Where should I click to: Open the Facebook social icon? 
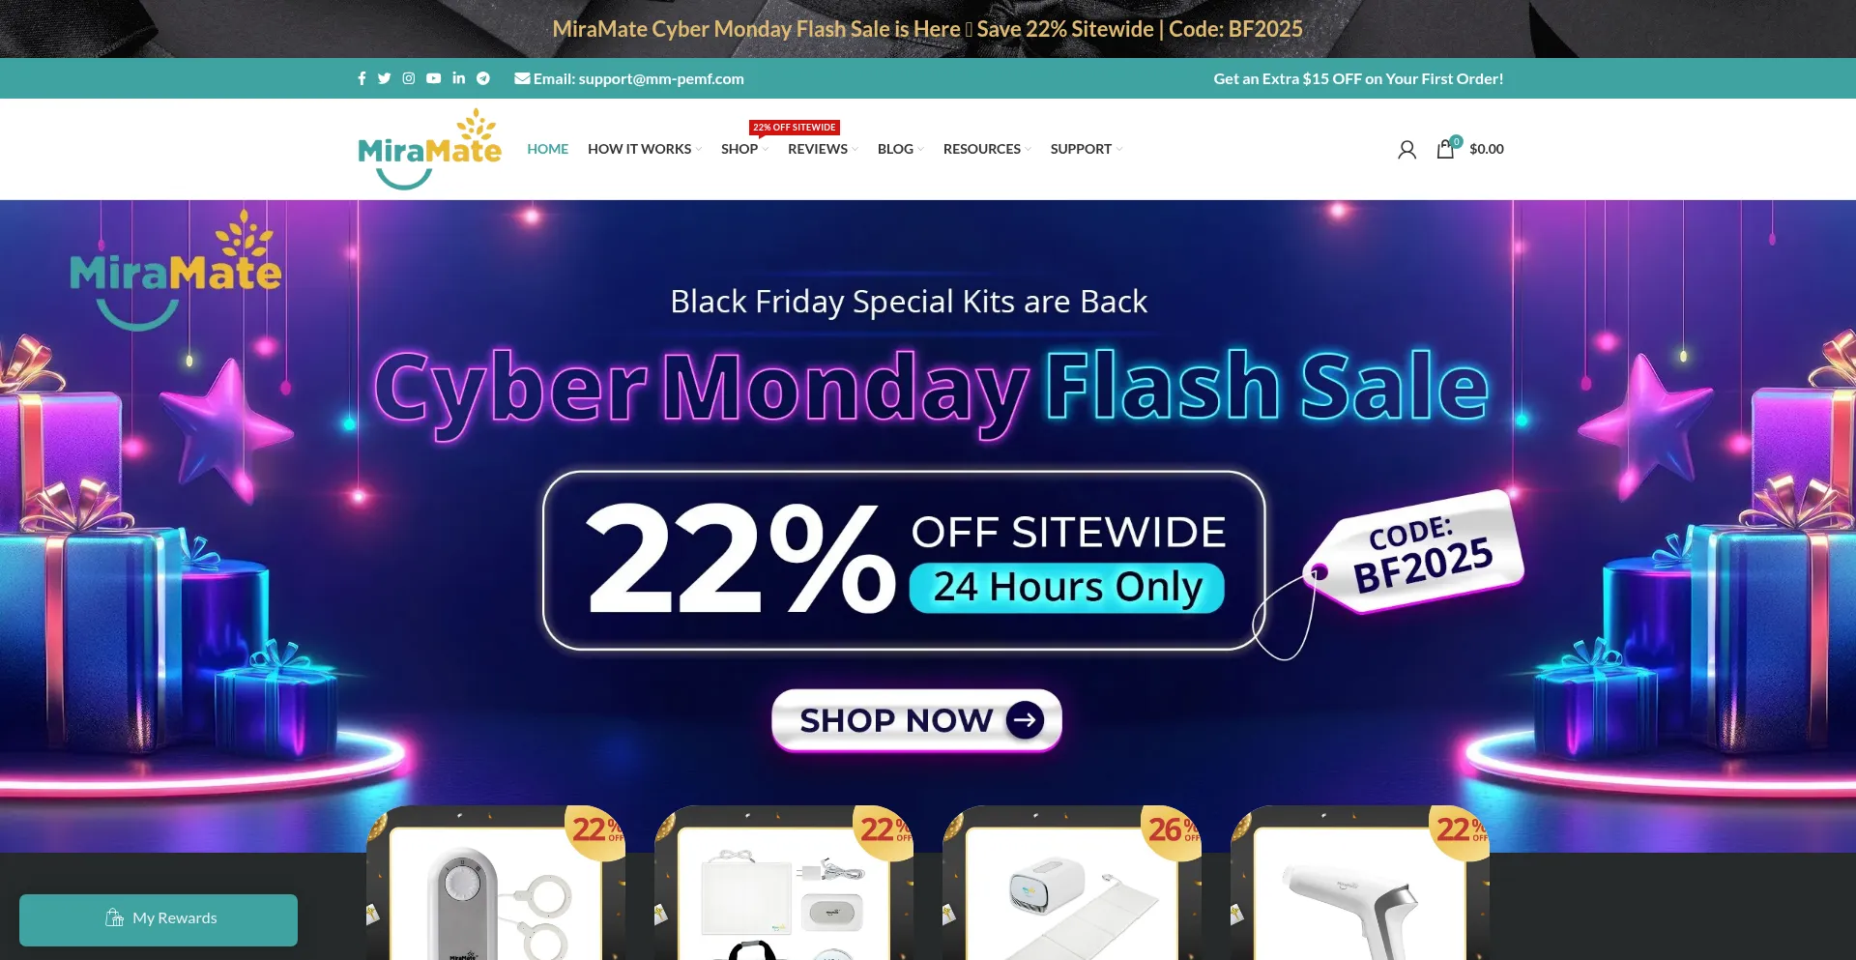point(362,78)
